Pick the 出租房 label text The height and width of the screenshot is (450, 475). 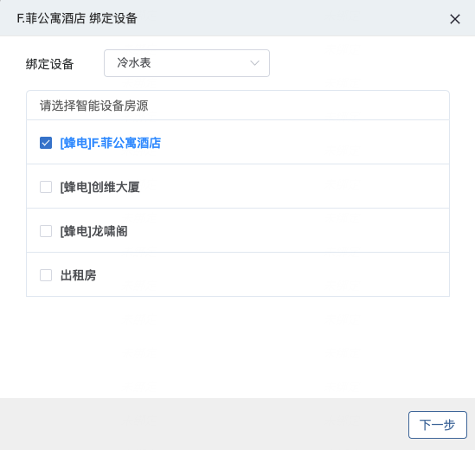coord(78,275)
